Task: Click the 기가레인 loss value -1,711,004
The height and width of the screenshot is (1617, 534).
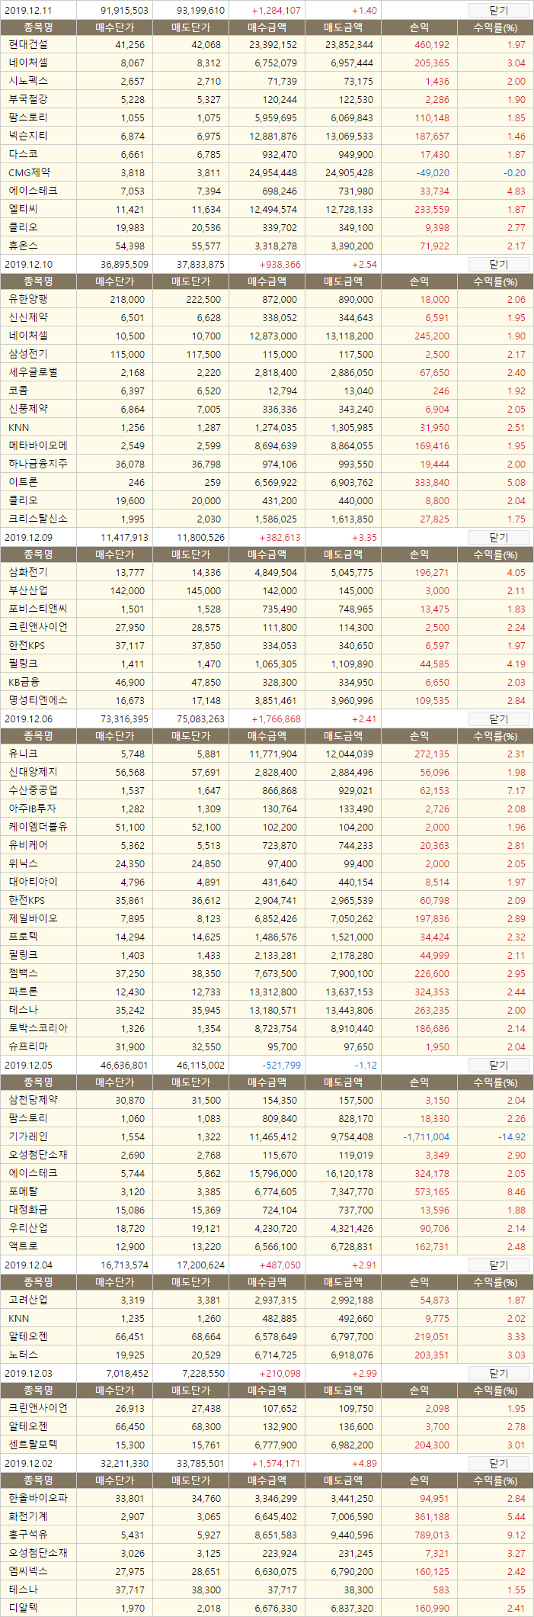Action: [x=426, y=1137]
